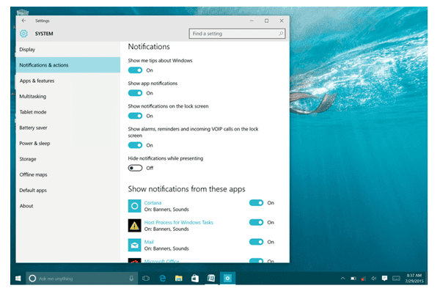This screenshot has width=440, height=291.
Task: Open Battery saver settings
Action: tap(68, 128)
